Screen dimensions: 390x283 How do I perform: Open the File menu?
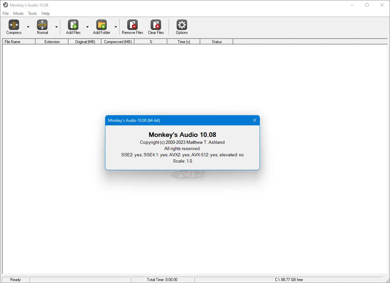[x=6, y=13]
